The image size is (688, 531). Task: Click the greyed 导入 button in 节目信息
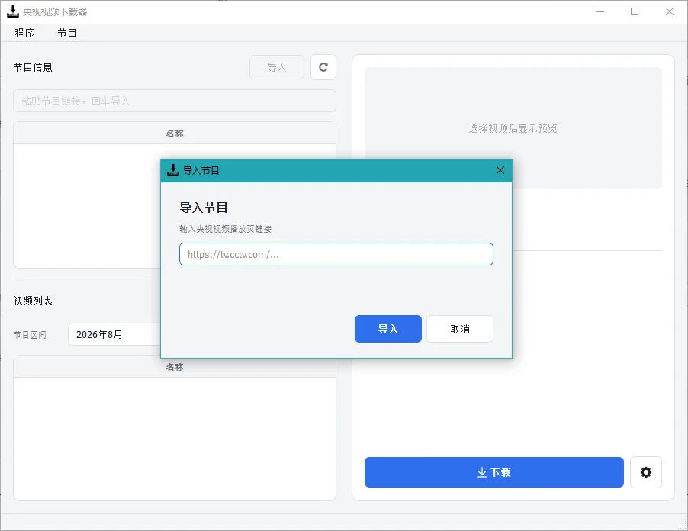pos(277,67)
